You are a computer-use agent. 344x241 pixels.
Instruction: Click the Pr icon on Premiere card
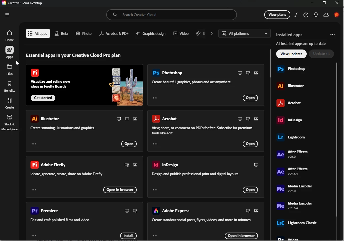tap(35, 211)
